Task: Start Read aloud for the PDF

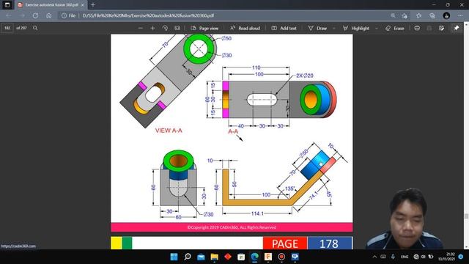Action: pyautogui.click(x=245, y=28)
